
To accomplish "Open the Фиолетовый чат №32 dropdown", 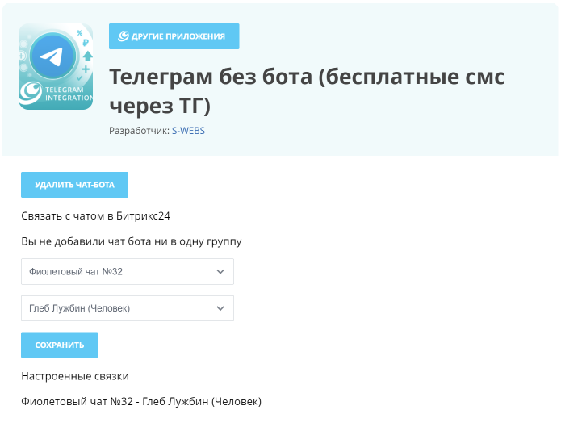I will [x=128, y=271].
